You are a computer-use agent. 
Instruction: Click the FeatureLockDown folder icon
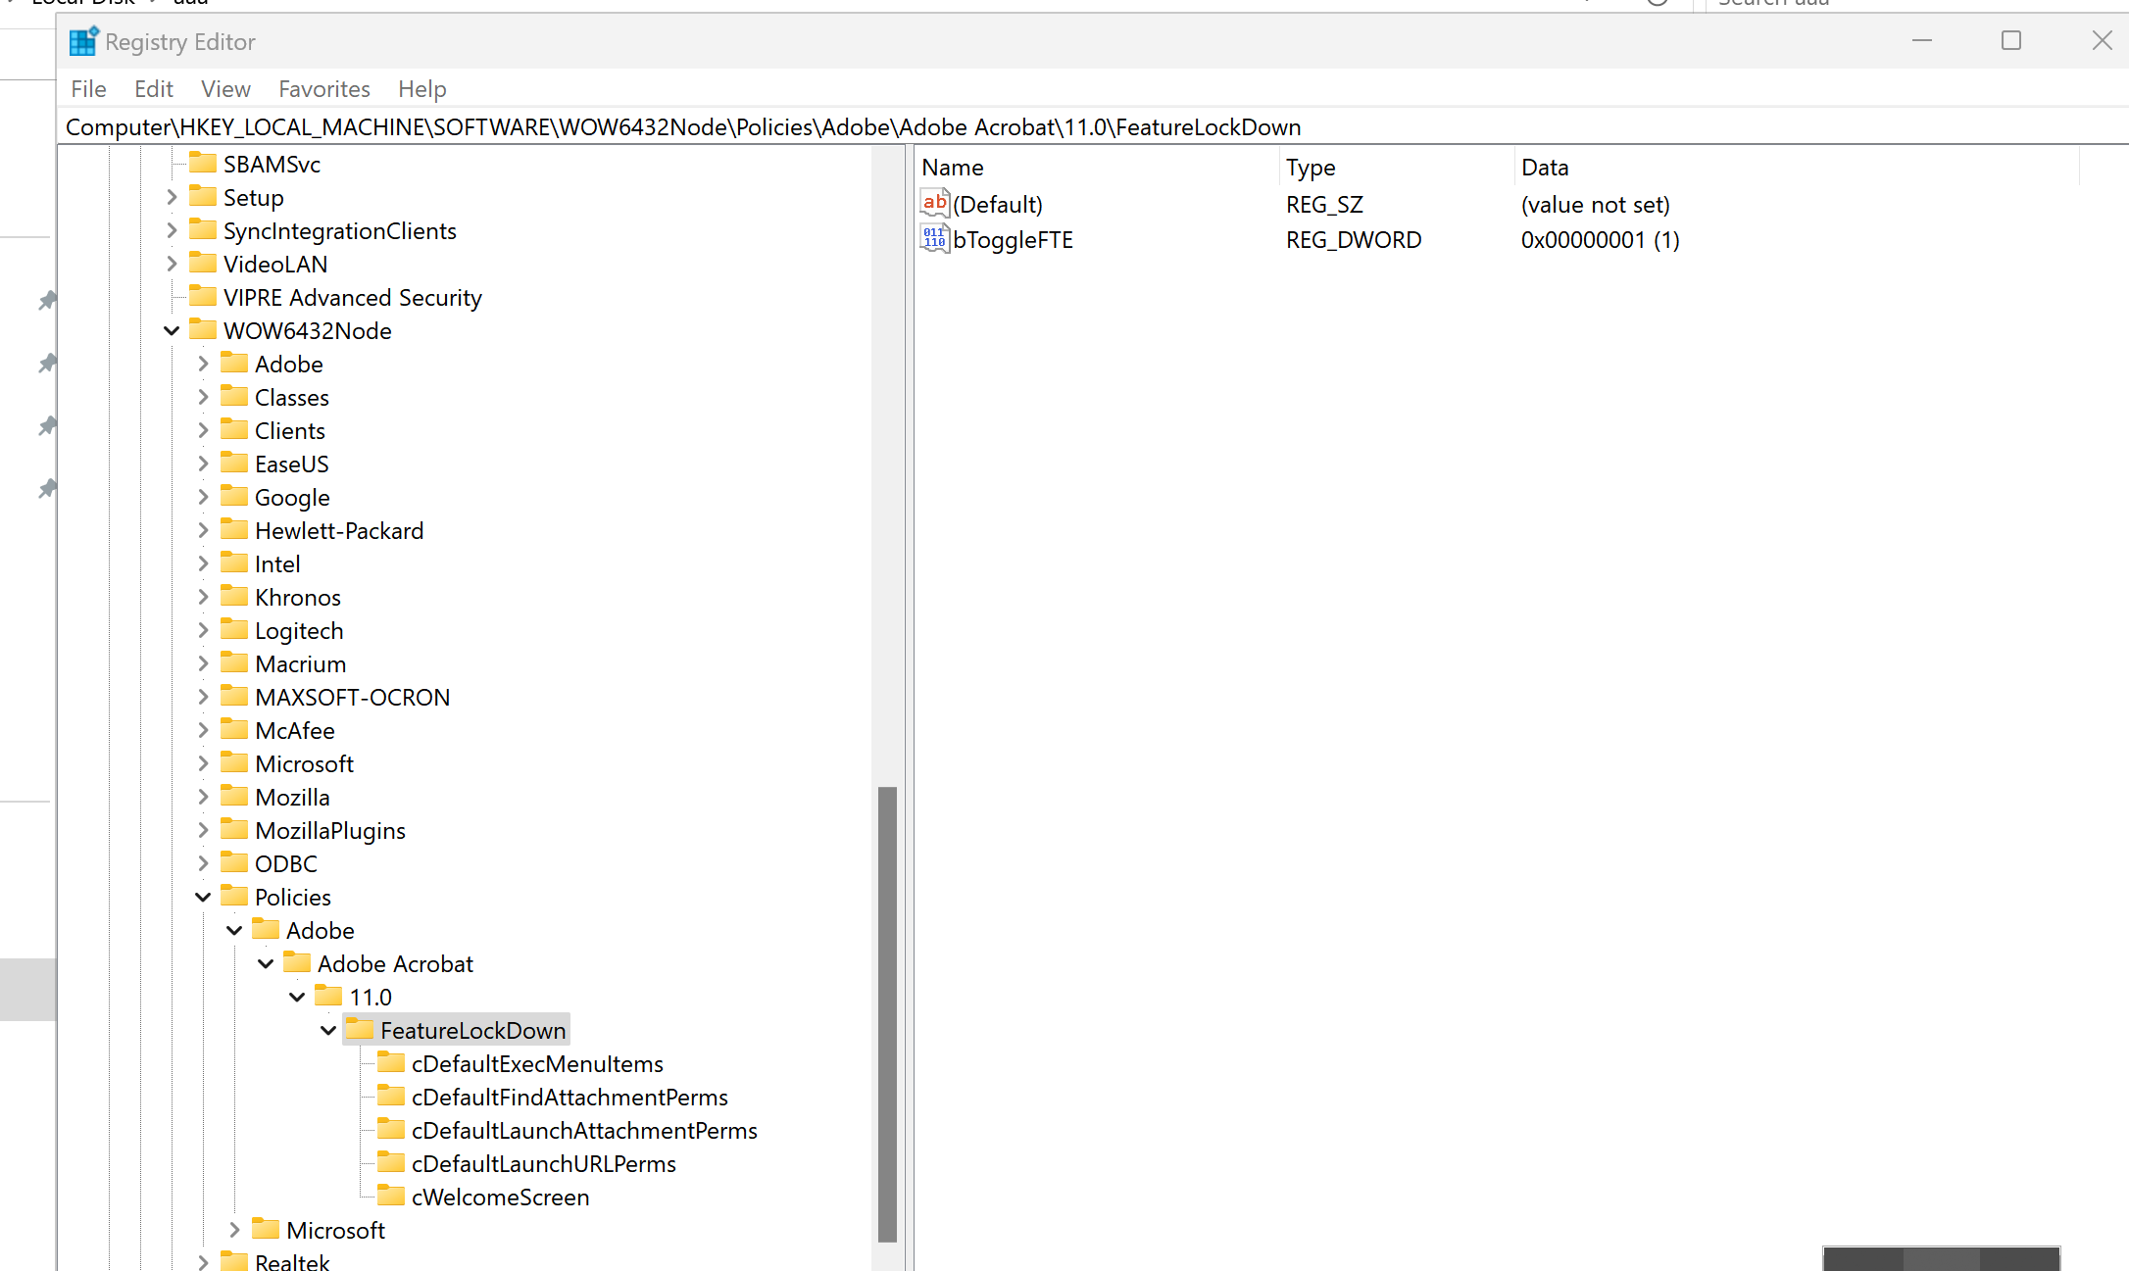(x=359, y=1029)
